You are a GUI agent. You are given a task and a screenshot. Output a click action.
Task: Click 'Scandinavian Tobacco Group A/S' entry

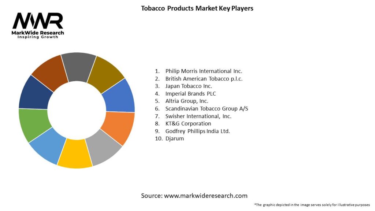[x=207, y=108]
